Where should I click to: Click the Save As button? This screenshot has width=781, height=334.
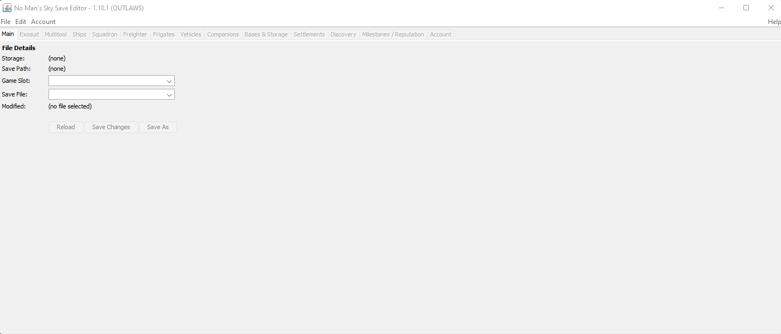158,127
